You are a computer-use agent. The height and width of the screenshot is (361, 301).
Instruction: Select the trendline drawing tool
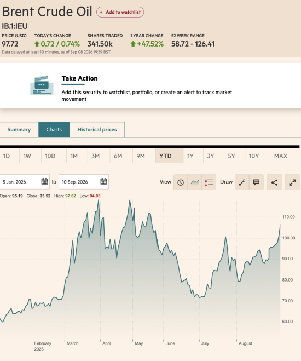tap(242, 182)
